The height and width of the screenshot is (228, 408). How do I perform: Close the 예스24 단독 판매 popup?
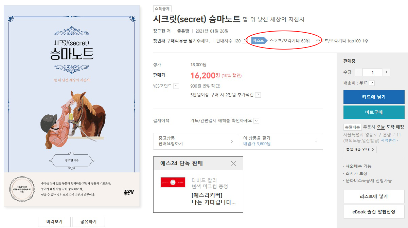pos(233,164)
